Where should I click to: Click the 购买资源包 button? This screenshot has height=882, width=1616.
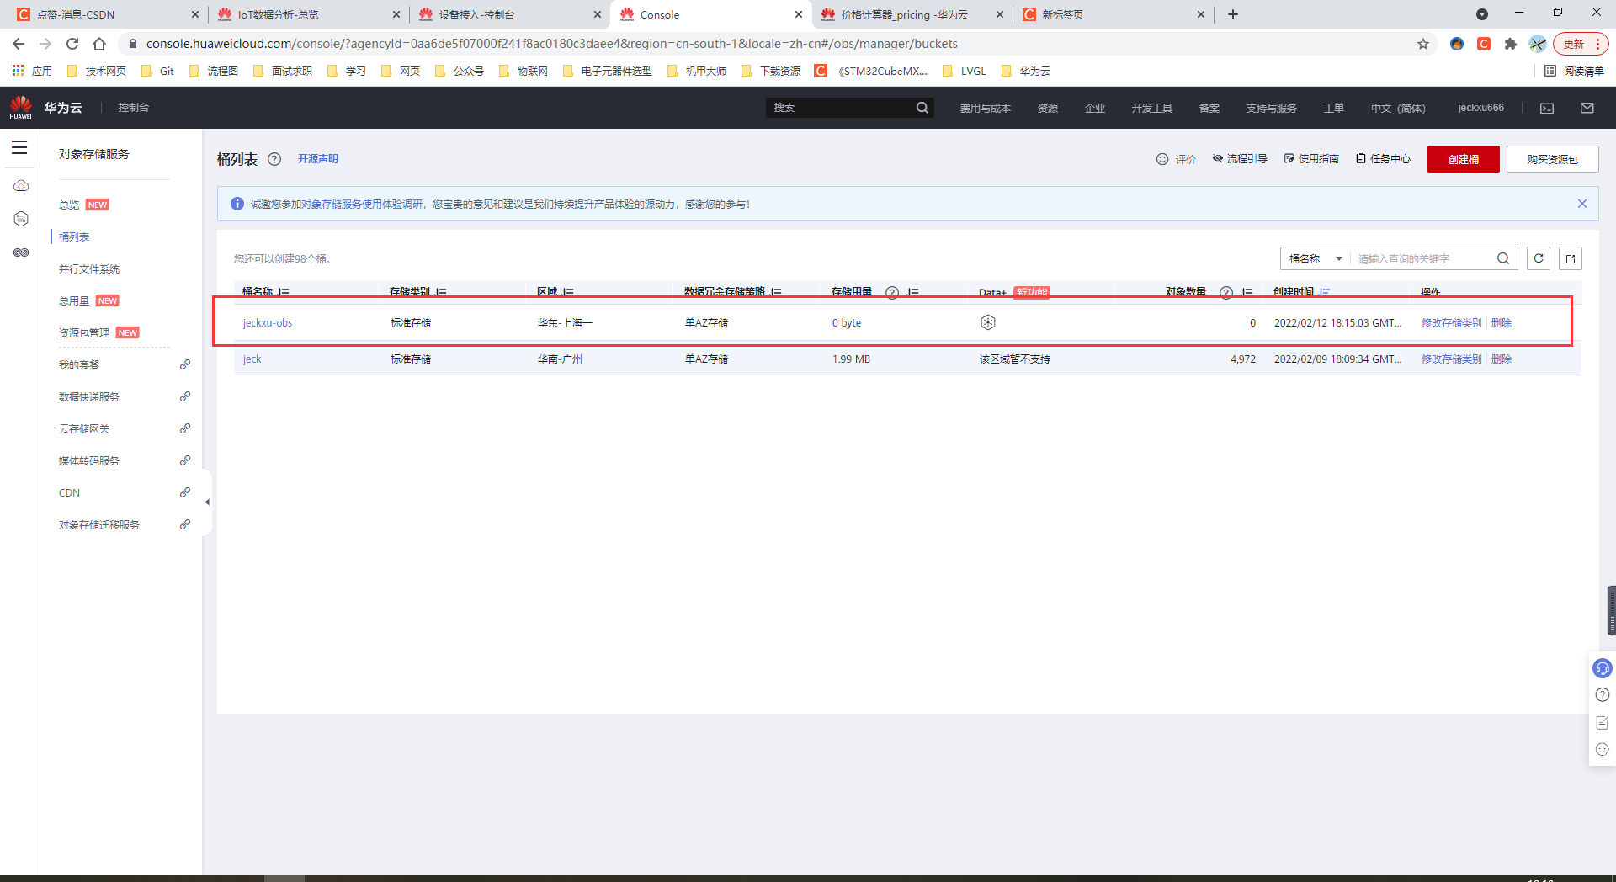pyautogui.click(x=1553, y=159)
